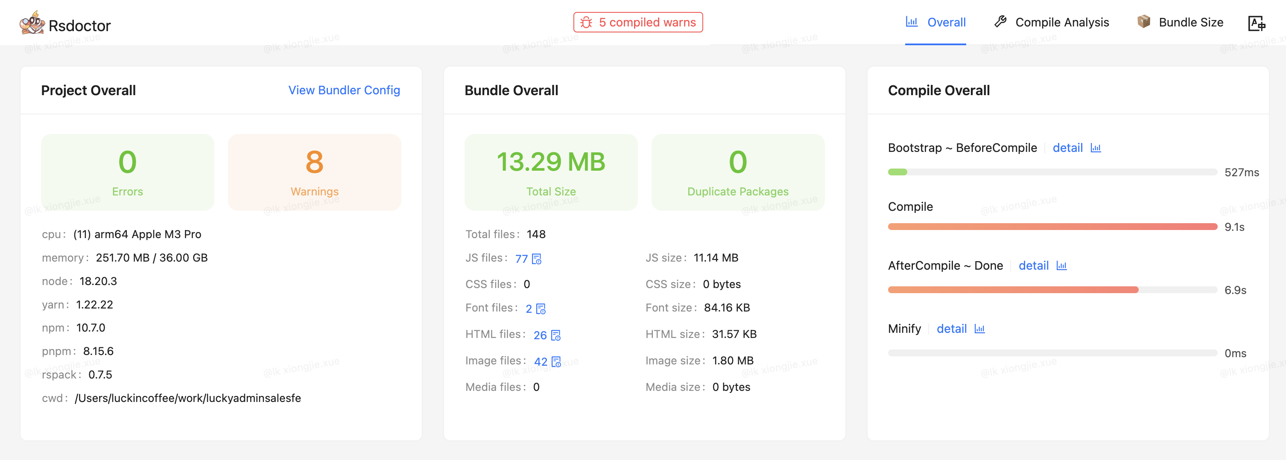Click the Compile progress bar
This screenshot has height=460, width=1286.
coord(1052,227)
